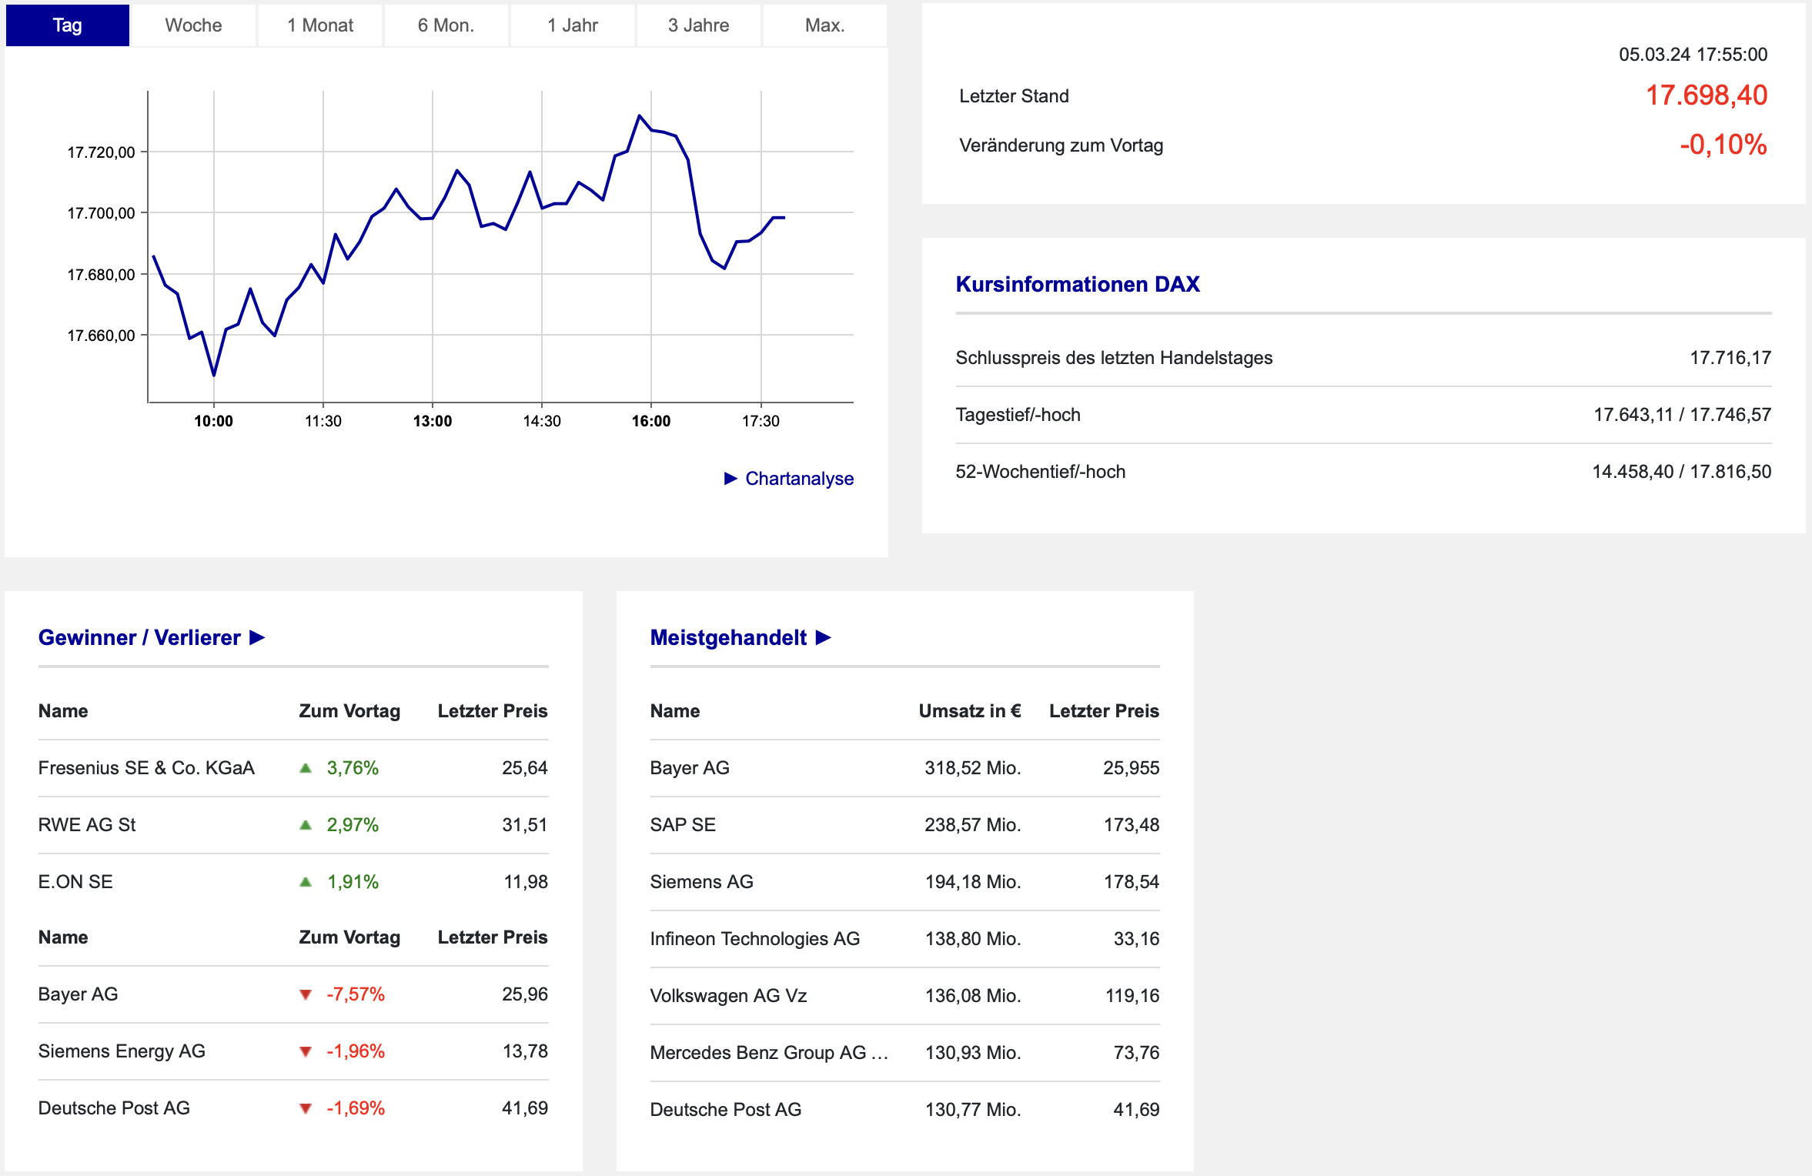Open the Meistgehandelt heading link
The height and width of the screenshot is (1176, 1812).
[x=728, y=637]
